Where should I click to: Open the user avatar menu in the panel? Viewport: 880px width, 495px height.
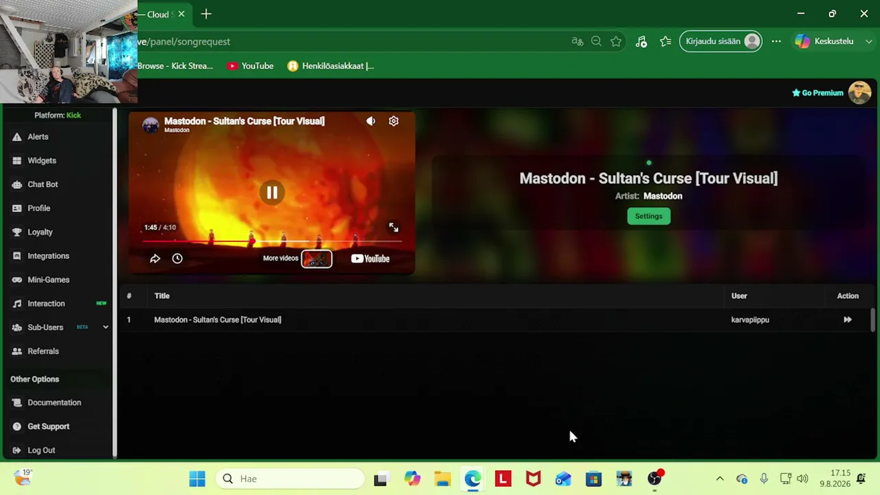(x=860, y=93)
